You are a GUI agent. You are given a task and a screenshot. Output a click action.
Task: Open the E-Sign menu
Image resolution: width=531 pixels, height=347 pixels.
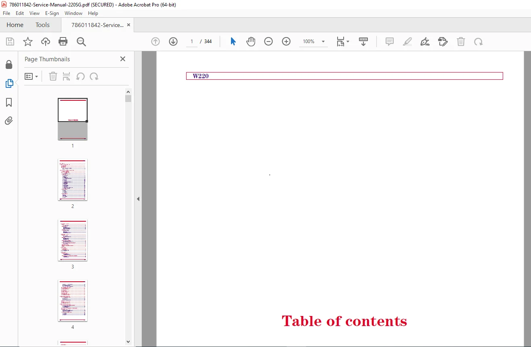point(52,13)
